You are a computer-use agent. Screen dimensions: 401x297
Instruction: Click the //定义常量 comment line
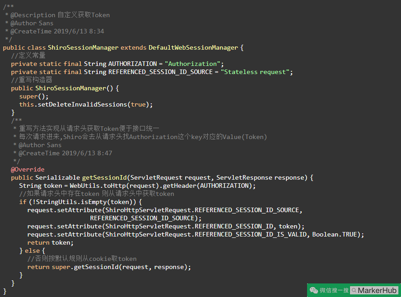point(28,56)
